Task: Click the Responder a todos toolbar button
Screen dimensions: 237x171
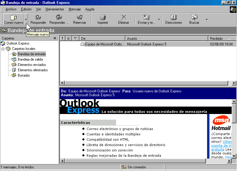Action: 59,19
